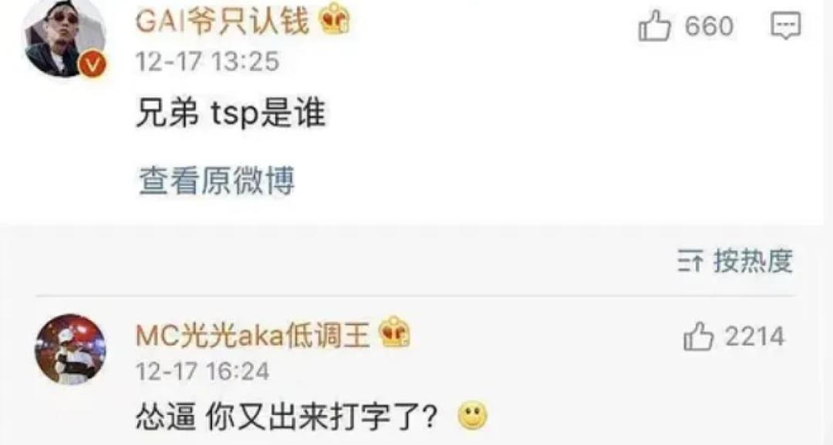Open the 按热度 sort order dropdown
The width and height of the screenshot is (833, 445).
click(735, 261)
